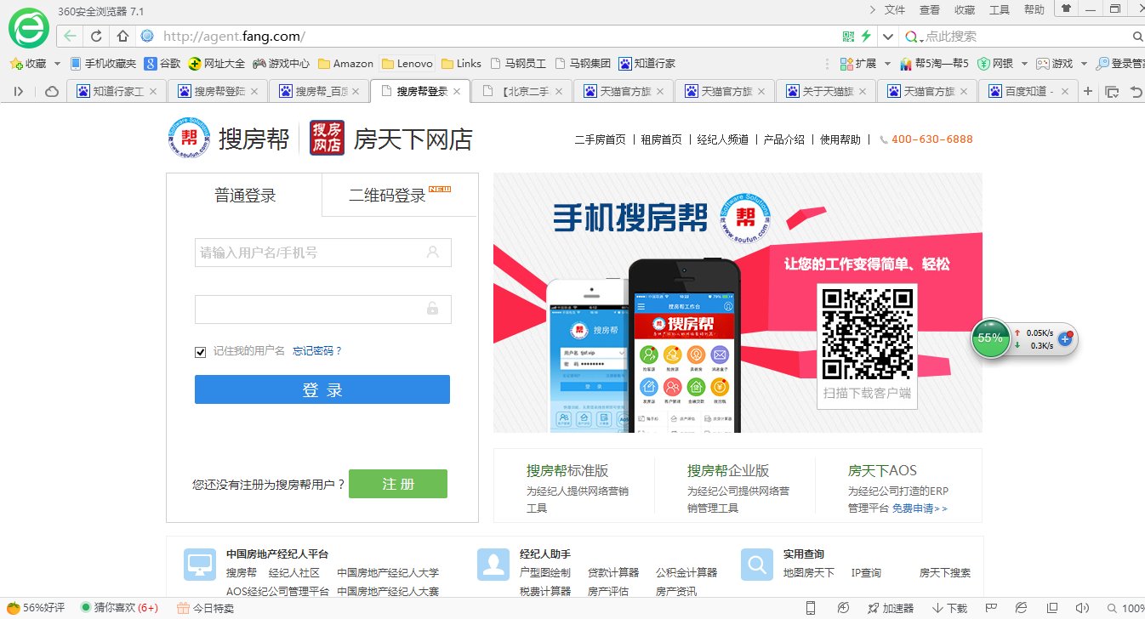Open the address bar history dropdown
Screen dimensions: 1145x619
click(x=887, y=37)
